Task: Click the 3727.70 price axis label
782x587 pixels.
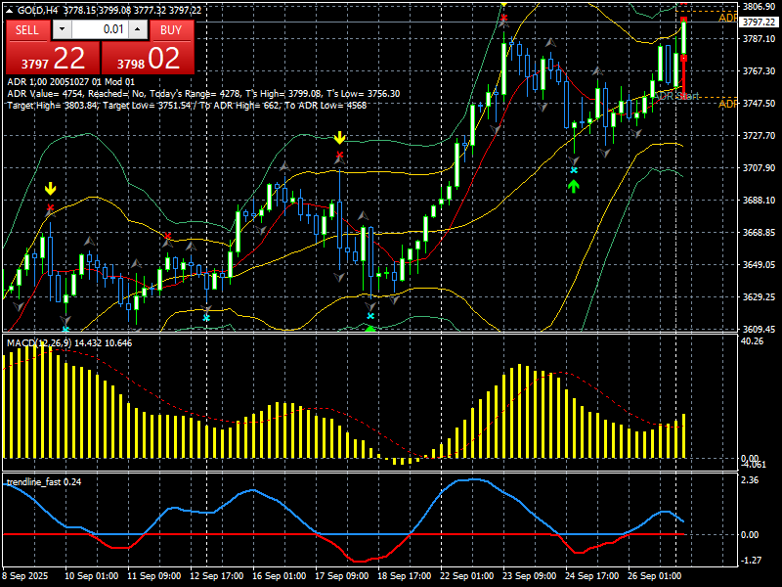Action: pos(759,135)
